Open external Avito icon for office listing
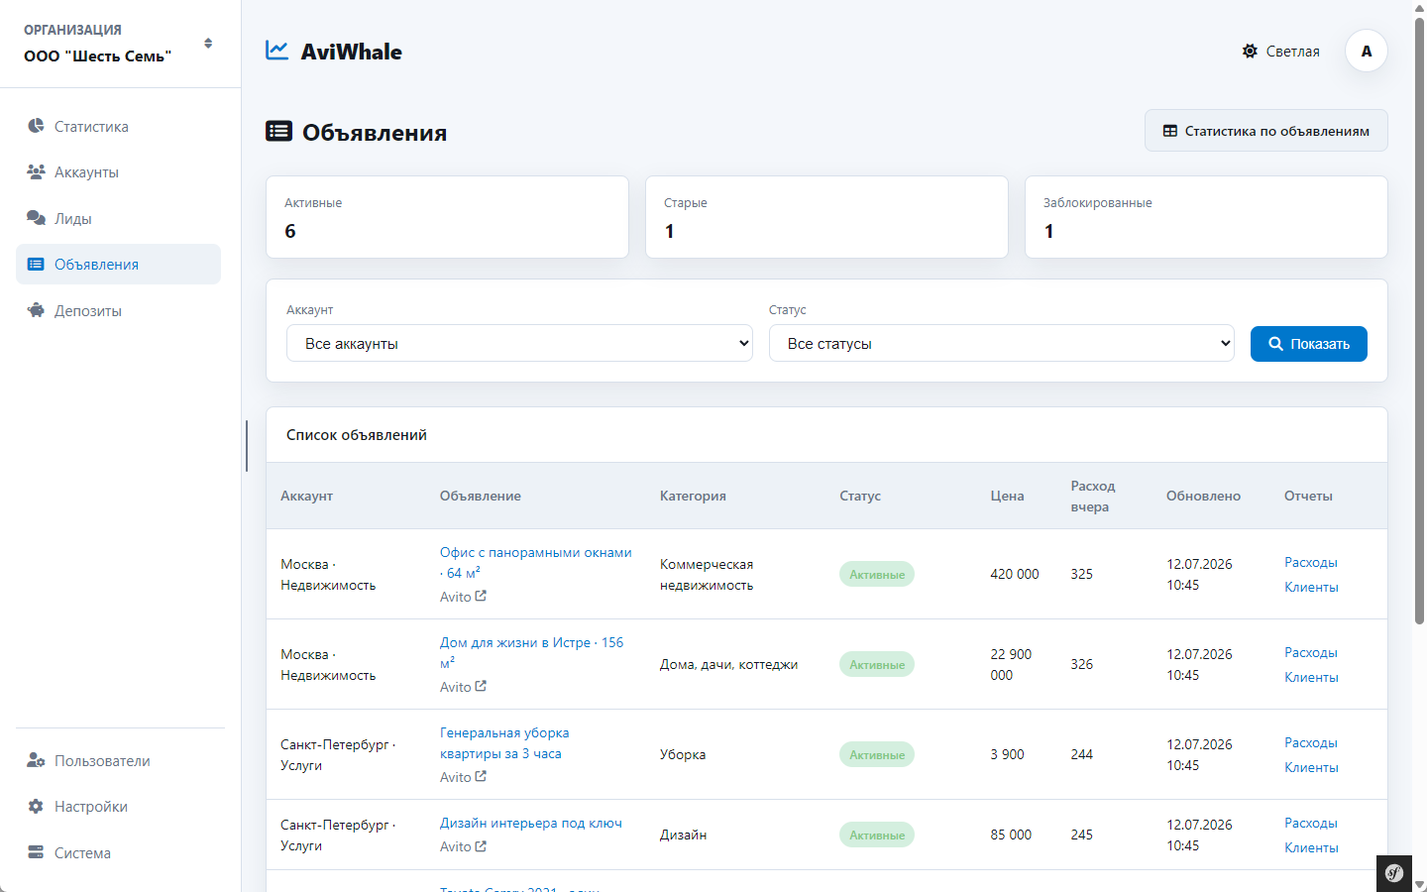The height and width of the screenshot is (892, 1427). coord(481,596)
